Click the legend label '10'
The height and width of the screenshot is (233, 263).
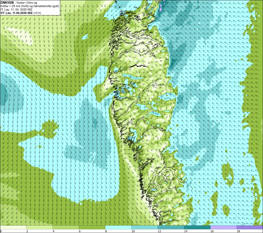pyautogui.click(x=133, y=231)
